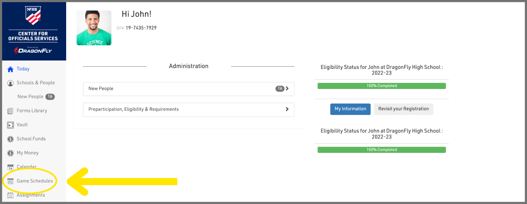Screen dimensions: 527x204
Task: Select Forms Library menu item
Action: [32, 111]
